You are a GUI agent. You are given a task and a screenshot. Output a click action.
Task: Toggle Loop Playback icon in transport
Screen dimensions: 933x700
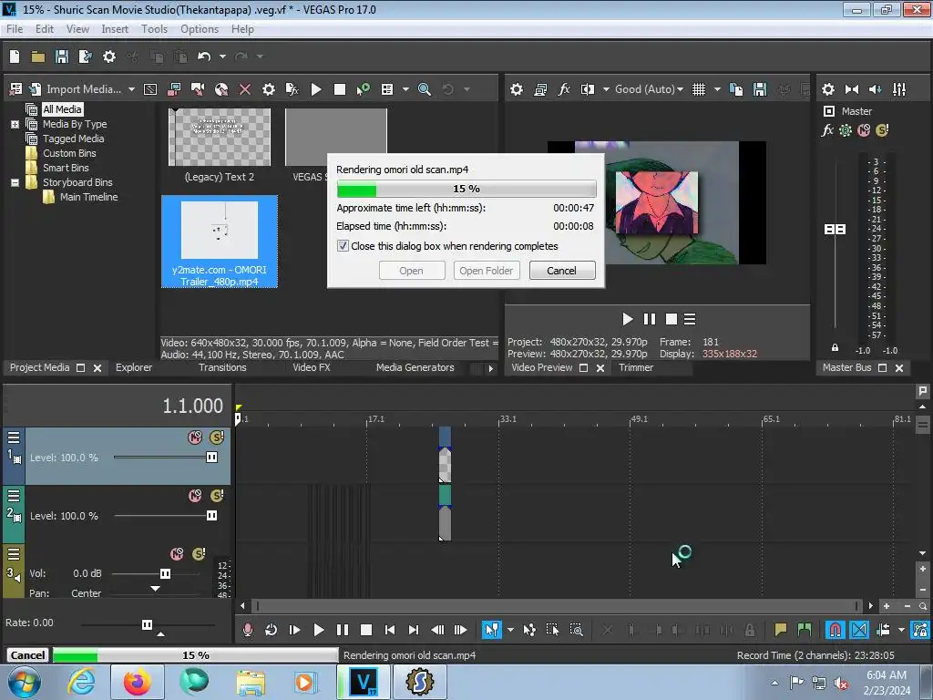(272, 630)
